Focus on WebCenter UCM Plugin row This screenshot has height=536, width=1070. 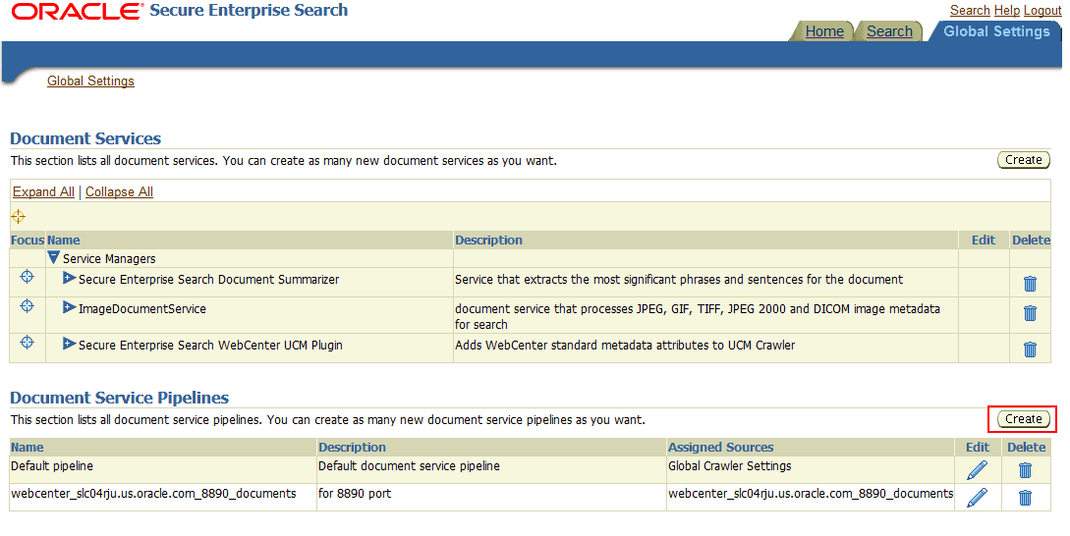27,342
